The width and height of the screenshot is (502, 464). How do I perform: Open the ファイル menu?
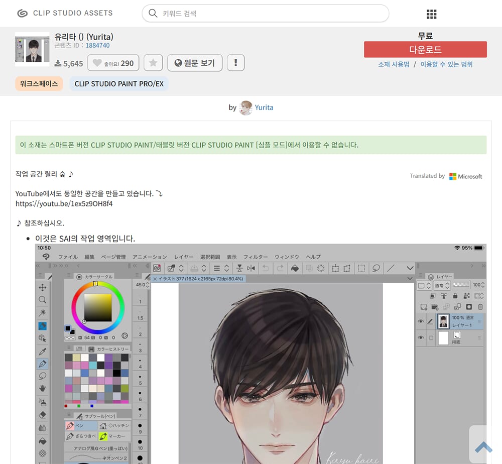(x=68, y=257)
